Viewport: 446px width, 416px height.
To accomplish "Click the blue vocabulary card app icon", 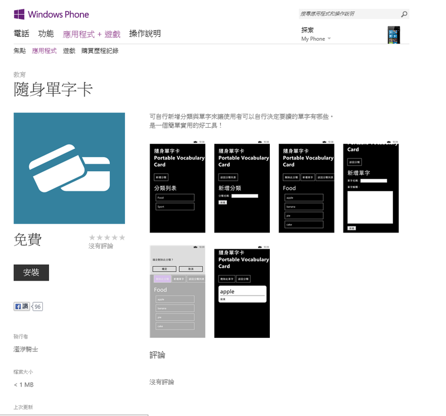I will [69, 168].
